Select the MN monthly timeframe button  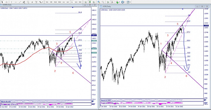pos(80,2)
